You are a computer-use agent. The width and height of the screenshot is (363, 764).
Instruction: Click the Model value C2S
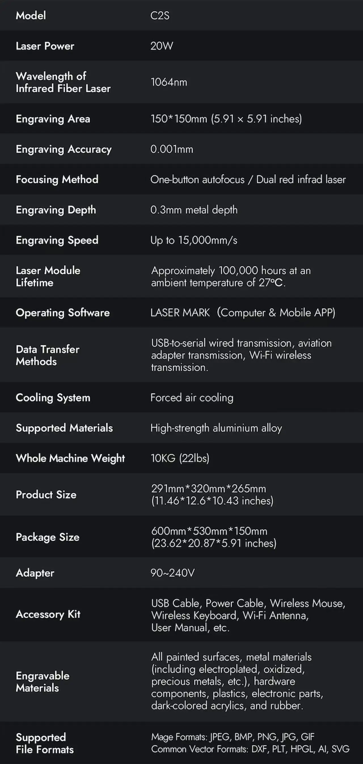pos(160,15)
